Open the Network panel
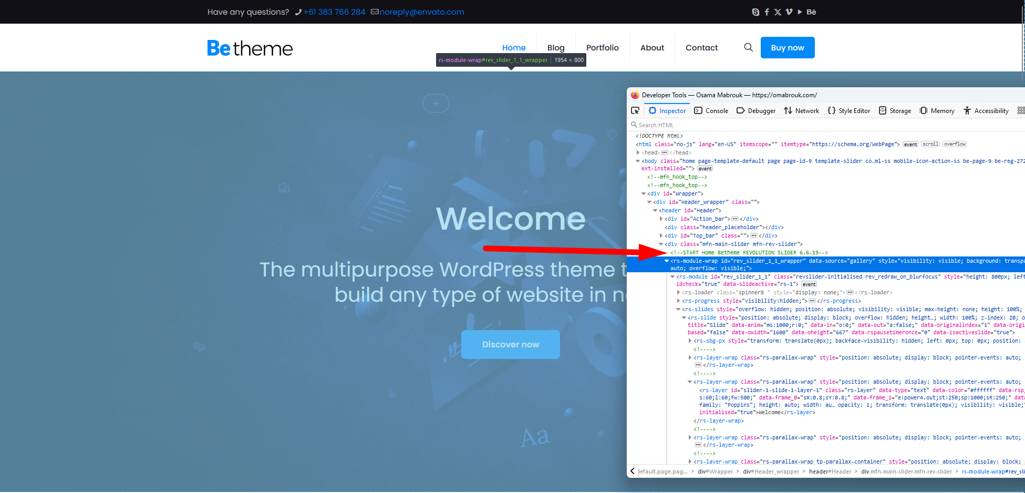 pyautogui.click(x=802, y=110)
